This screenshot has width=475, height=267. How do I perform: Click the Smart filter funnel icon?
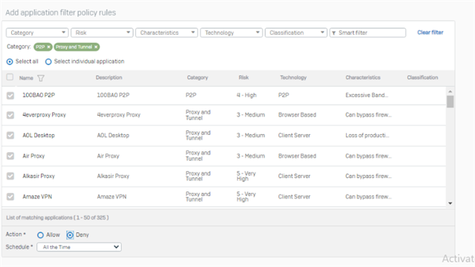[x=333, y=33]
